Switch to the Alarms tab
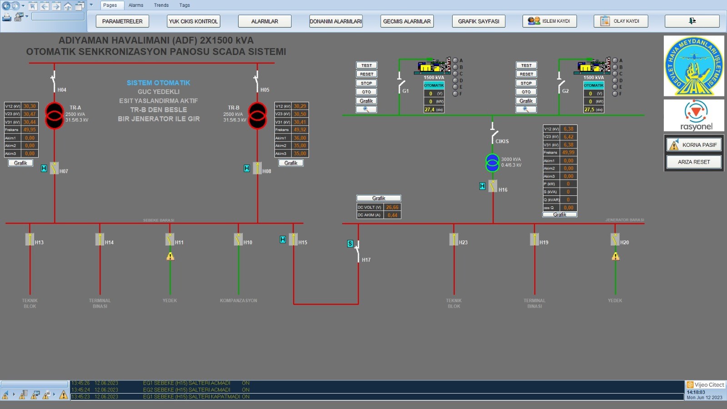 click(136, 5)
